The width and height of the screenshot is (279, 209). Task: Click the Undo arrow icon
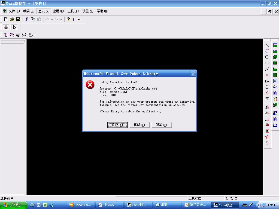click(x=47, y=19)
